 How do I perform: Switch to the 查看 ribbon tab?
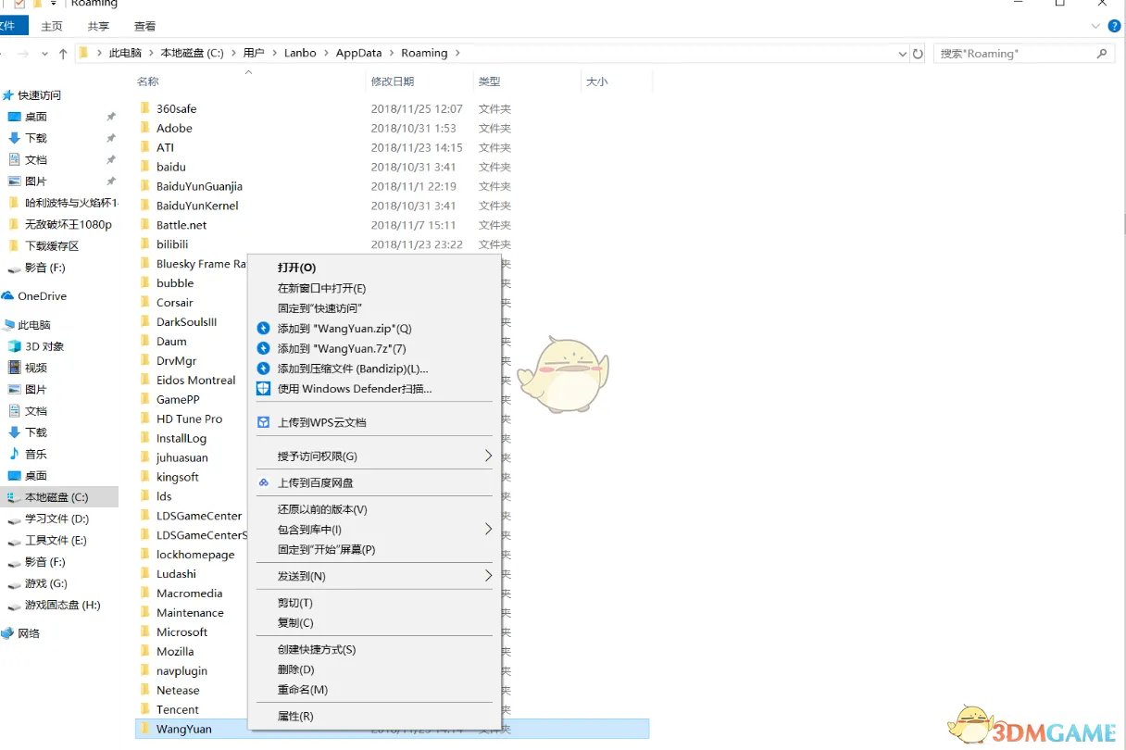click(x=144, y=27)
